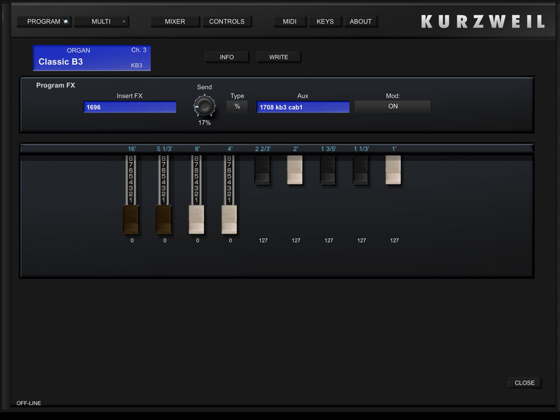Switch to the MULTI tab
Image resolution: width=560 pixels, height=420 pixels.
click(x=101, y=21)
